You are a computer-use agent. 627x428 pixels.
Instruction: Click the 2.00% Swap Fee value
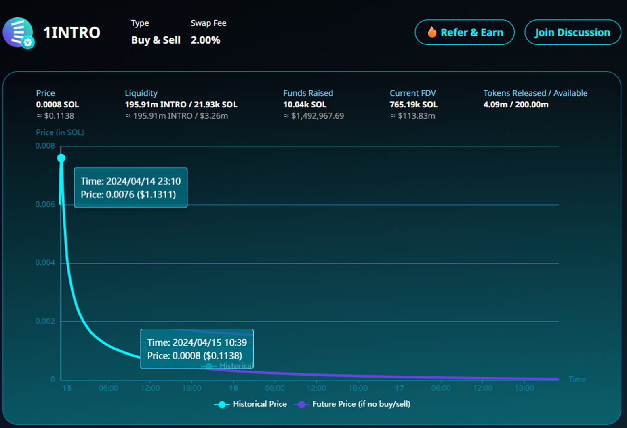point(205,40)
